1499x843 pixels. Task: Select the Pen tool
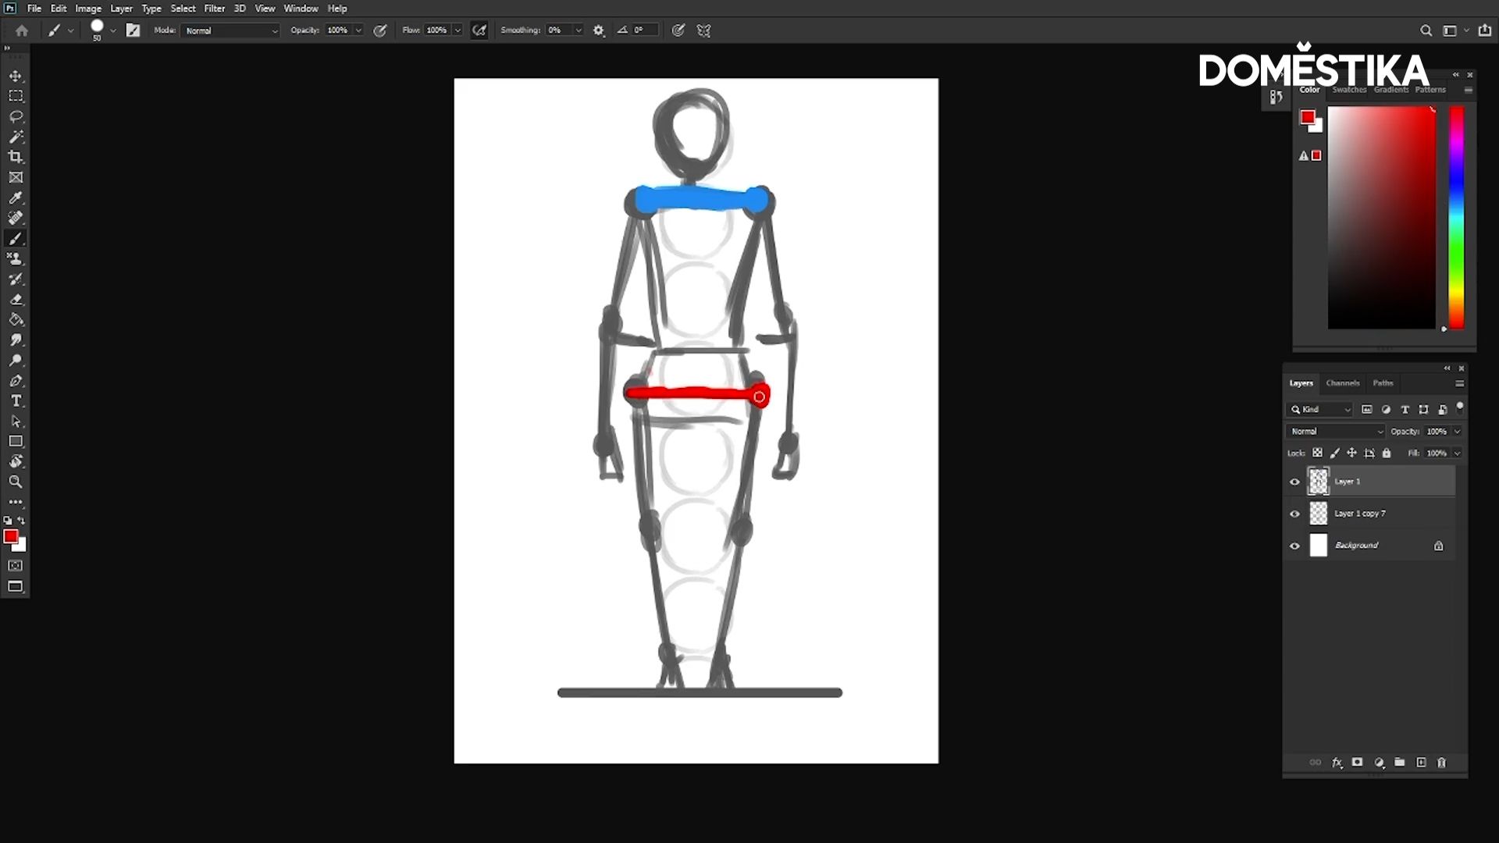pos(16,380)
